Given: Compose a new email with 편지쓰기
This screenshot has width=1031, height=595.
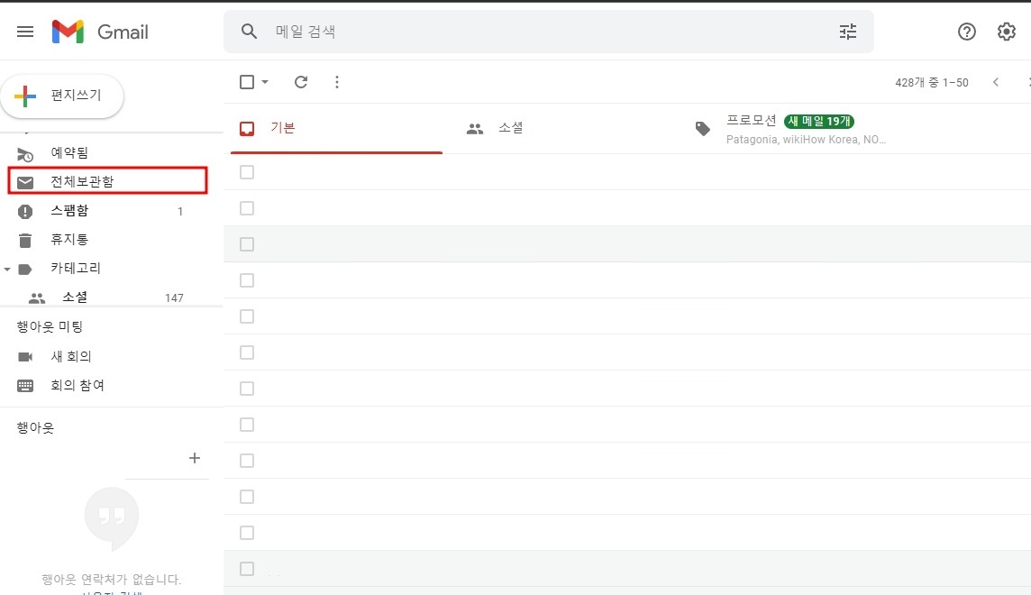Looking at the screenshot, I should click(62, 97).
